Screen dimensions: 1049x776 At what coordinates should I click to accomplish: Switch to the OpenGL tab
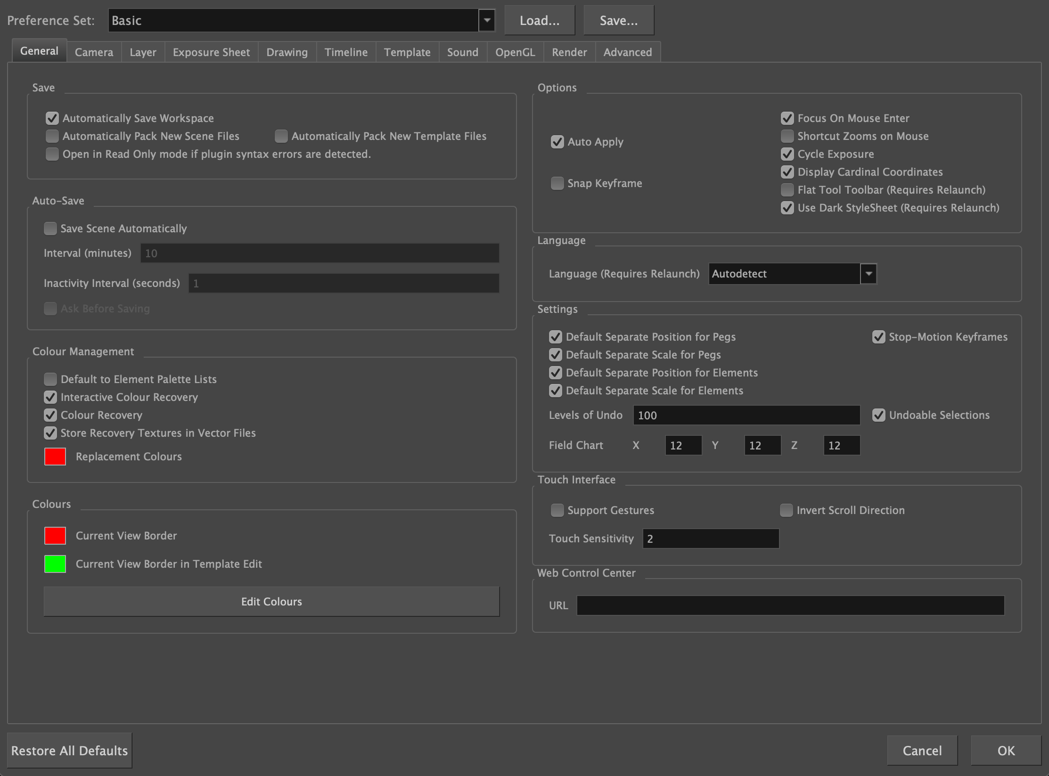click(515, 52)
